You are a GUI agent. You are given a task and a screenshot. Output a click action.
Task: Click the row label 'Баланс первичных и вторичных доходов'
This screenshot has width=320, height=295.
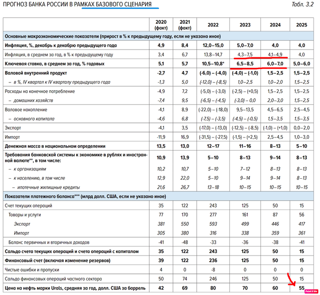(x=49, y=242)
